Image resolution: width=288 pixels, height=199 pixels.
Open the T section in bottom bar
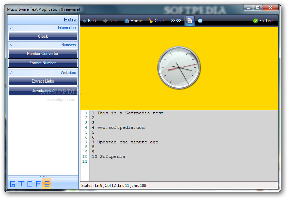pyautogui.click(x=21, y=184)
